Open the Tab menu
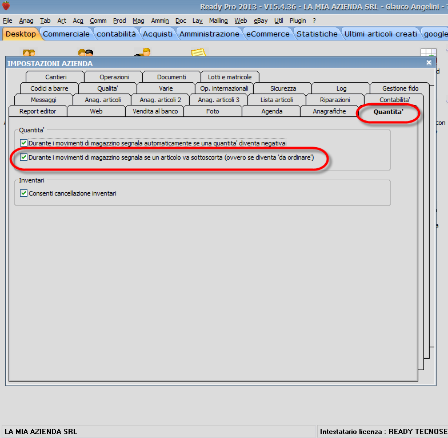Viewport: 448px width, 438px height. click(x=45, y=21)
